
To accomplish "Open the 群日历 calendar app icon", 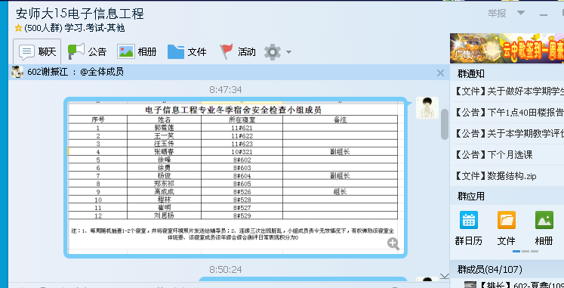I will tap(469, 220).
